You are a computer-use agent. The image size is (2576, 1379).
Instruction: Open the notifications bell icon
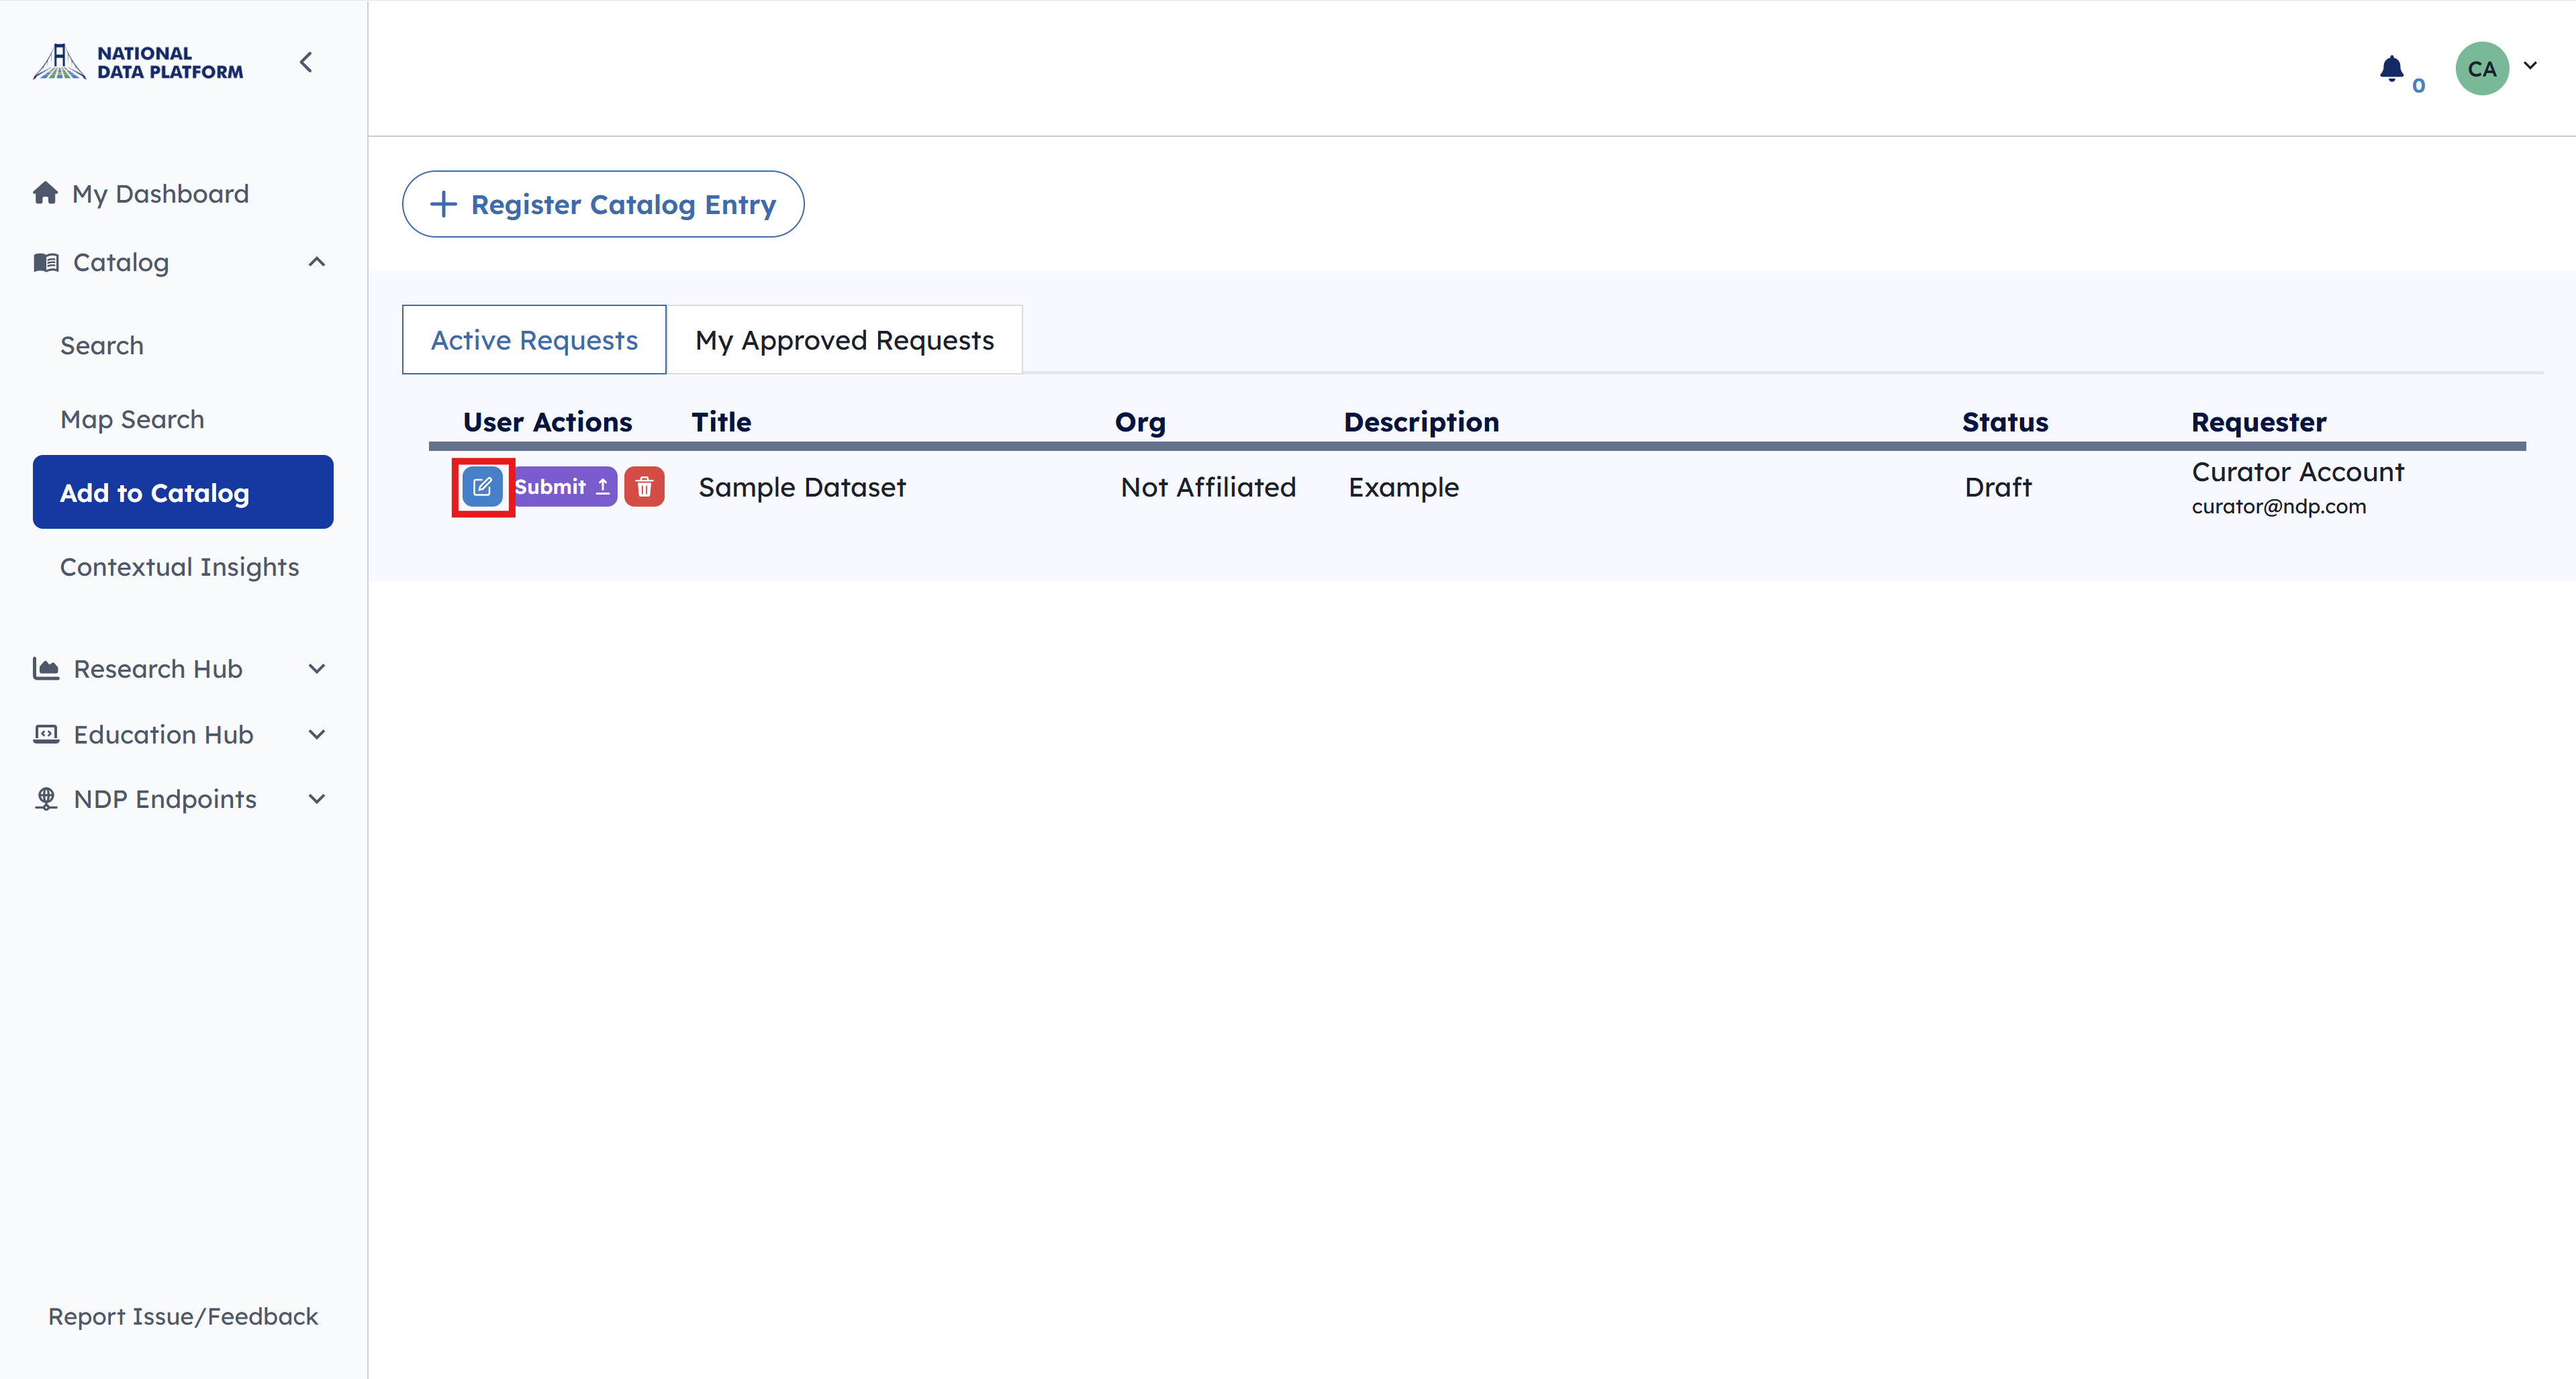[2392, 69]
